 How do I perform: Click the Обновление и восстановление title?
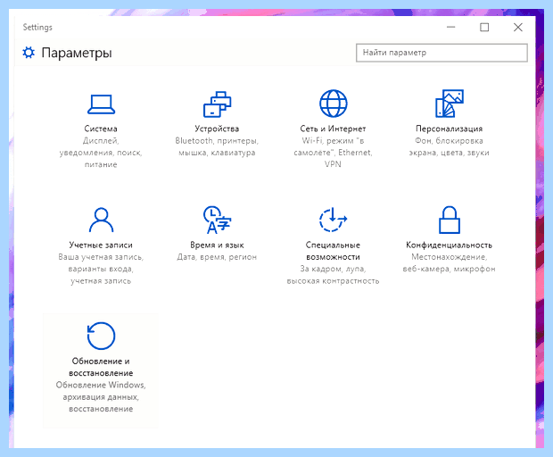coord(101,367)
